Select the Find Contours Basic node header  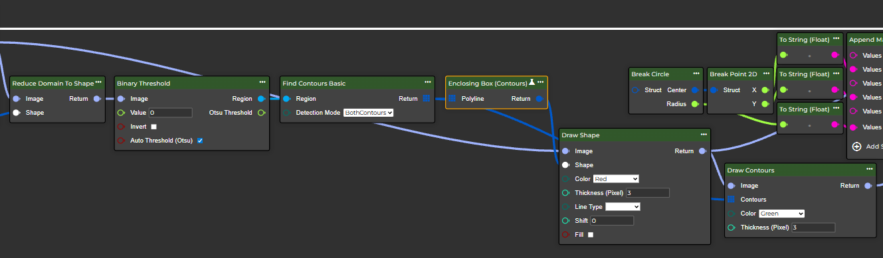(x=357, y=83)
